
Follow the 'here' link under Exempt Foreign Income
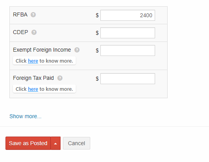click(x=33, y=61)
